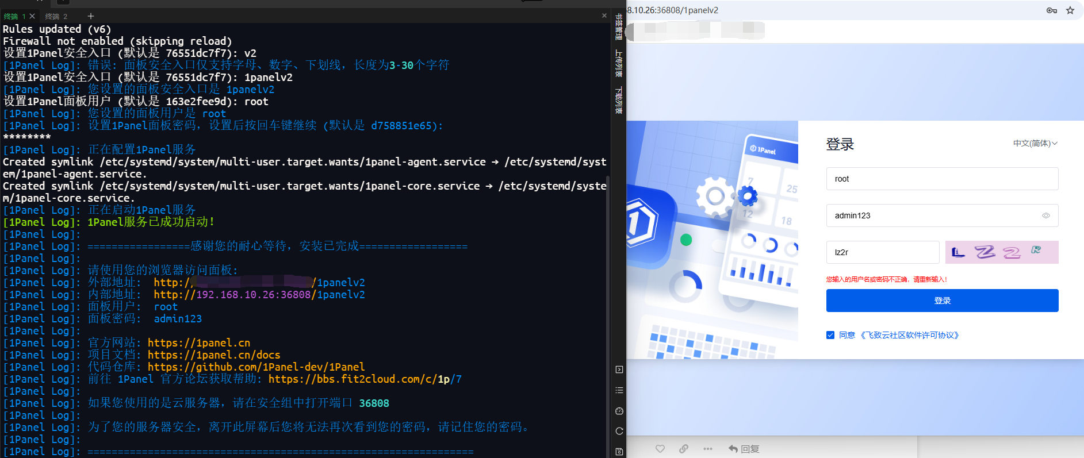
Task: Click the heart like icon below the page
Action: pos(660,449)
